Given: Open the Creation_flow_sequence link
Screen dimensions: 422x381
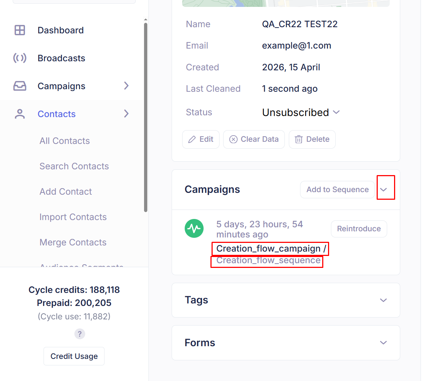Looking at the screenshot, I should [268, 260].
